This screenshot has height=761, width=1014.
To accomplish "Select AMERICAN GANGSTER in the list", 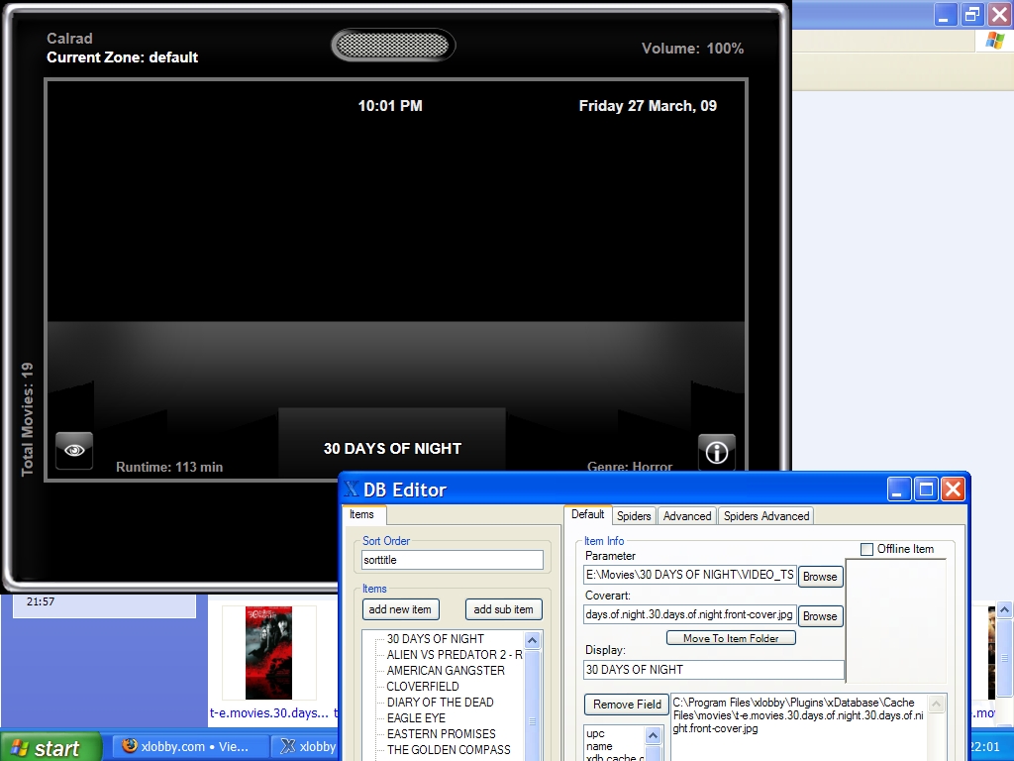I will 446,671.
